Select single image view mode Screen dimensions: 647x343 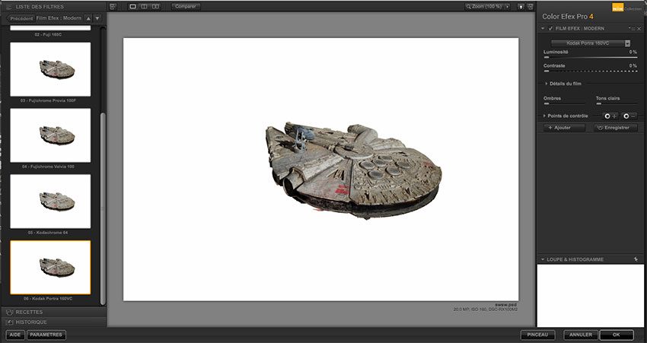coord(133,7)
